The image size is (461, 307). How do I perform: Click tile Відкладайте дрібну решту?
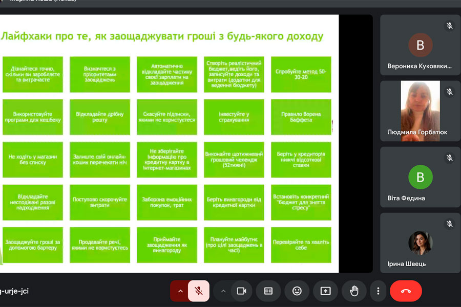[100, 117]
